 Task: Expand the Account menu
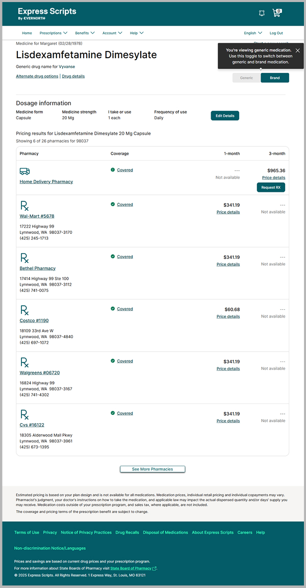[112, 33]
